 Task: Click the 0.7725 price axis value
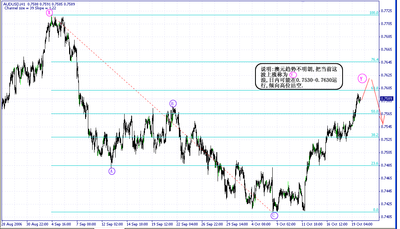[x=386, y=11]
